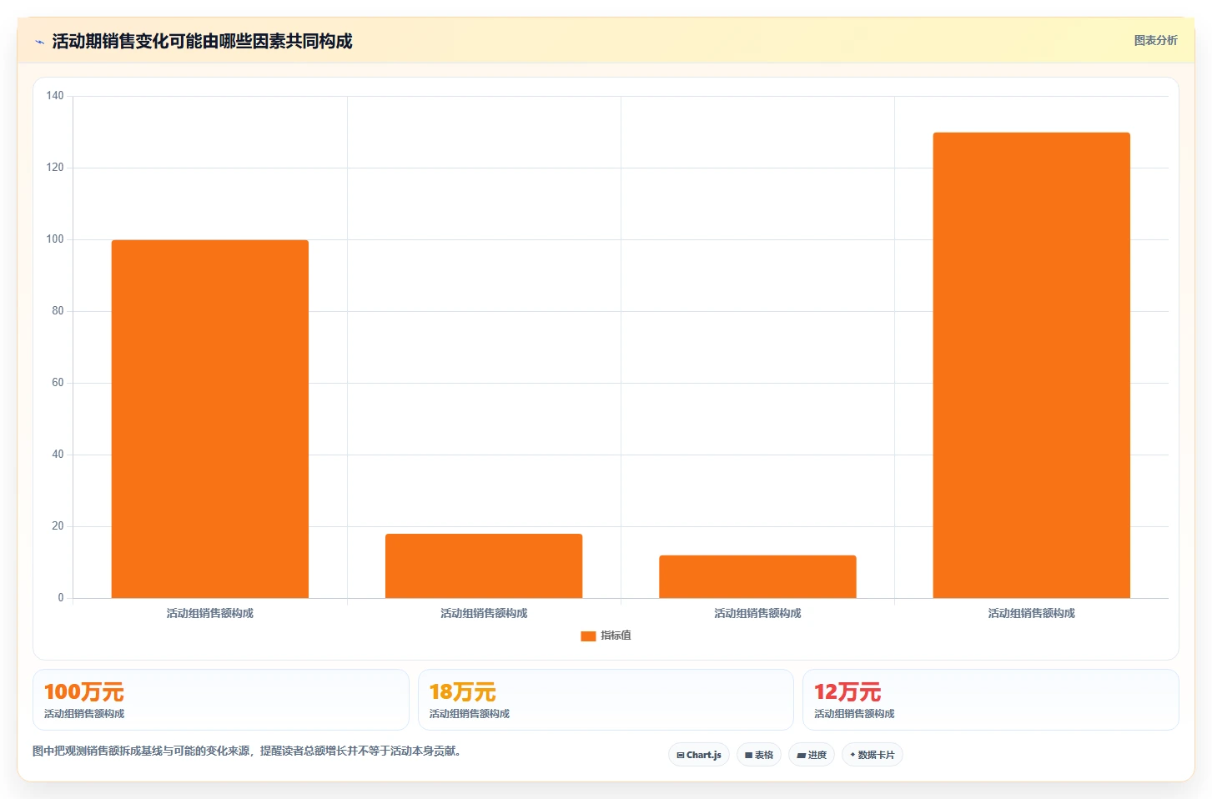The height and width of the screenshot is (799, 1212).
Task: Click the small icon before the card title
Action: (x=39, y=42)
